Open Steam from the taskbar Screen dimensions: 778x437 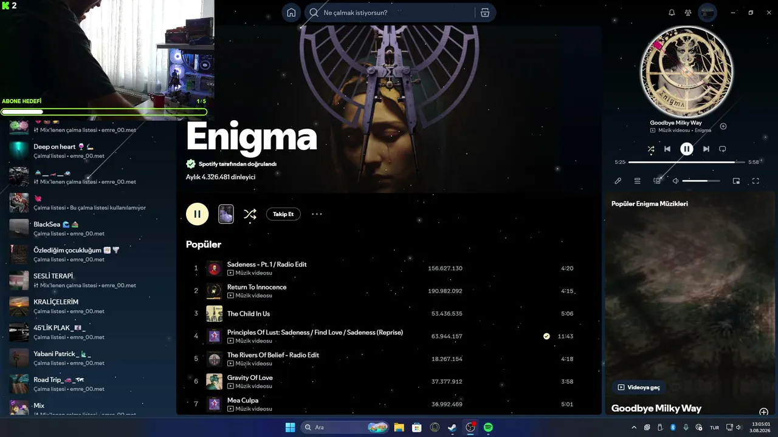(452, 427)
